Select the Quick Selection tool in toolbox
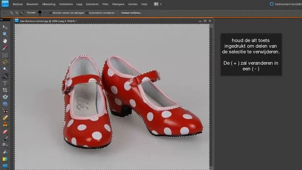 click(5, 76)
